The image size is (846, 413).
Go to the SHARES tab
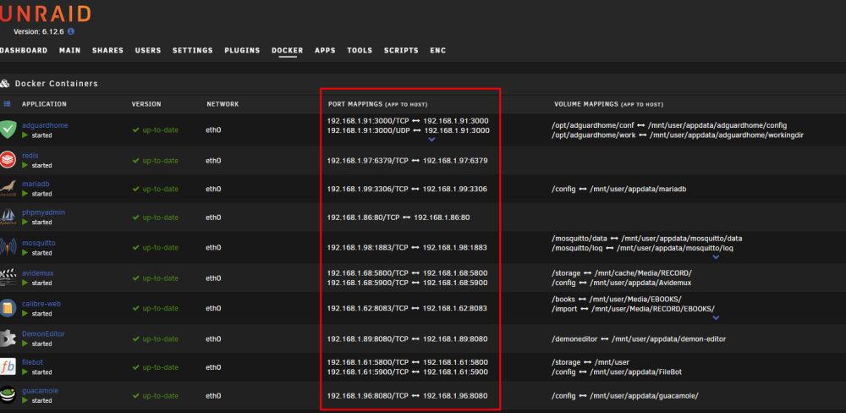[108, 50]
